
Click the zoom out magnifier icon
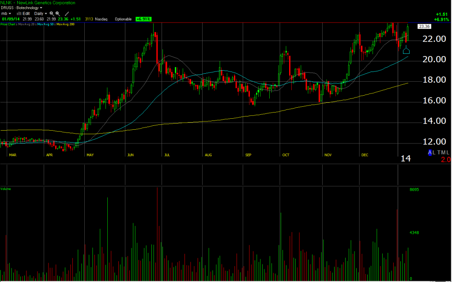(57, 14)
